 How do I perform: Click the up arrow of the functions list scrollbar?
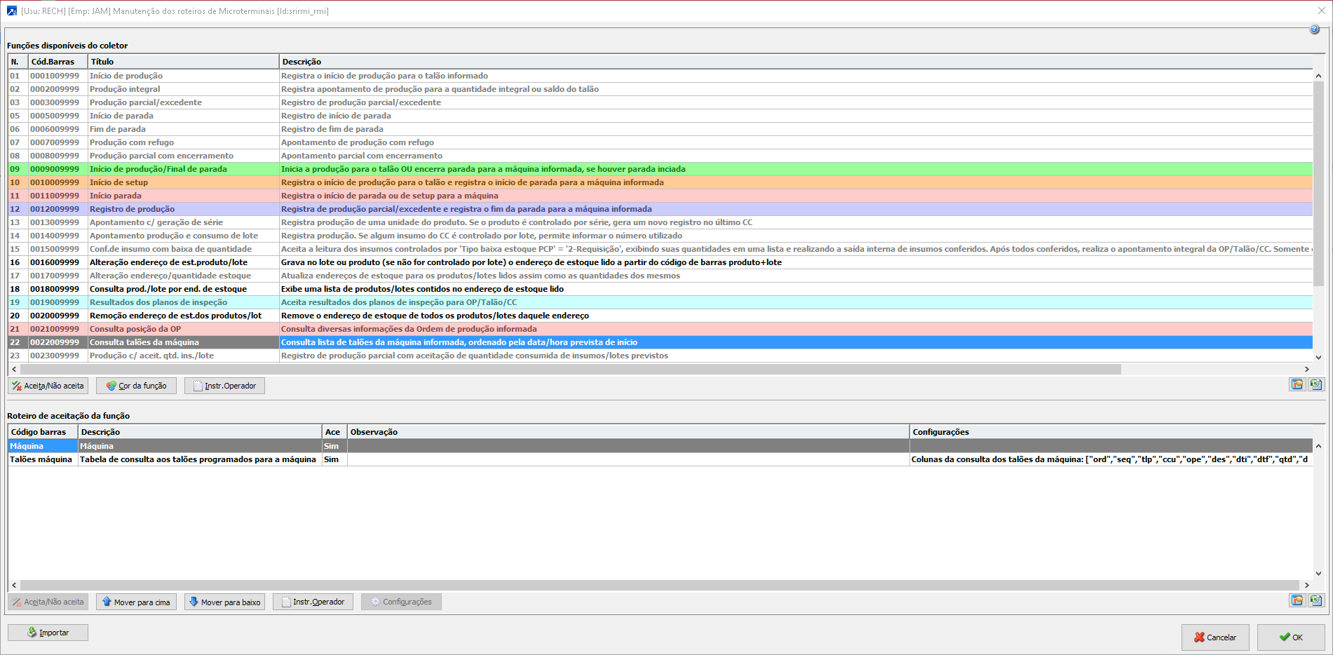pos(1318,76)
